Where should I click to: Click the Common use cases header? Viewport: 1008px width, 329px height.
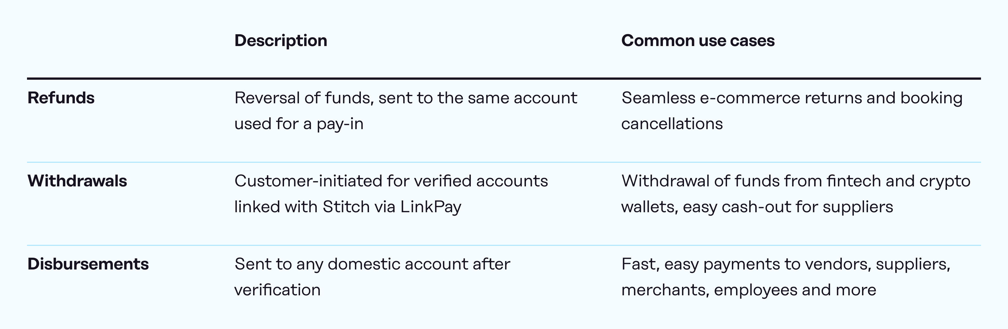point(698,41)
